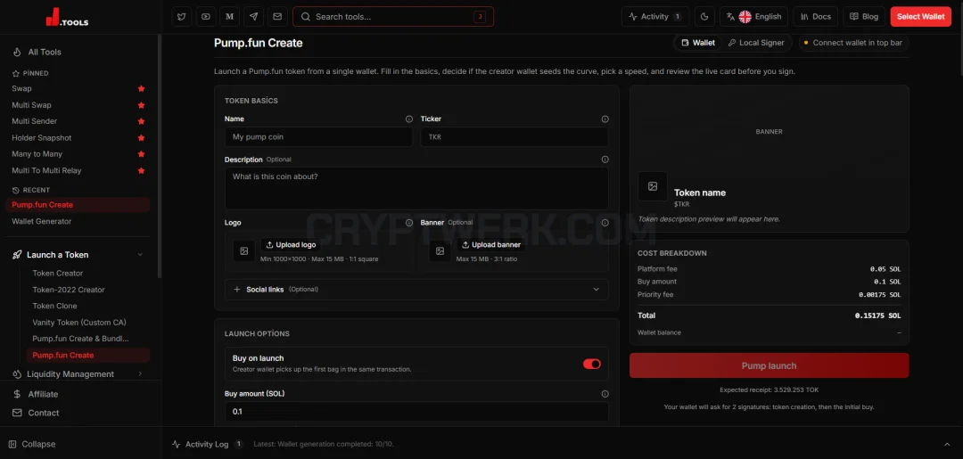Toggle Buy on launch switch
This screenshot has height=459, width=963.
592,364
